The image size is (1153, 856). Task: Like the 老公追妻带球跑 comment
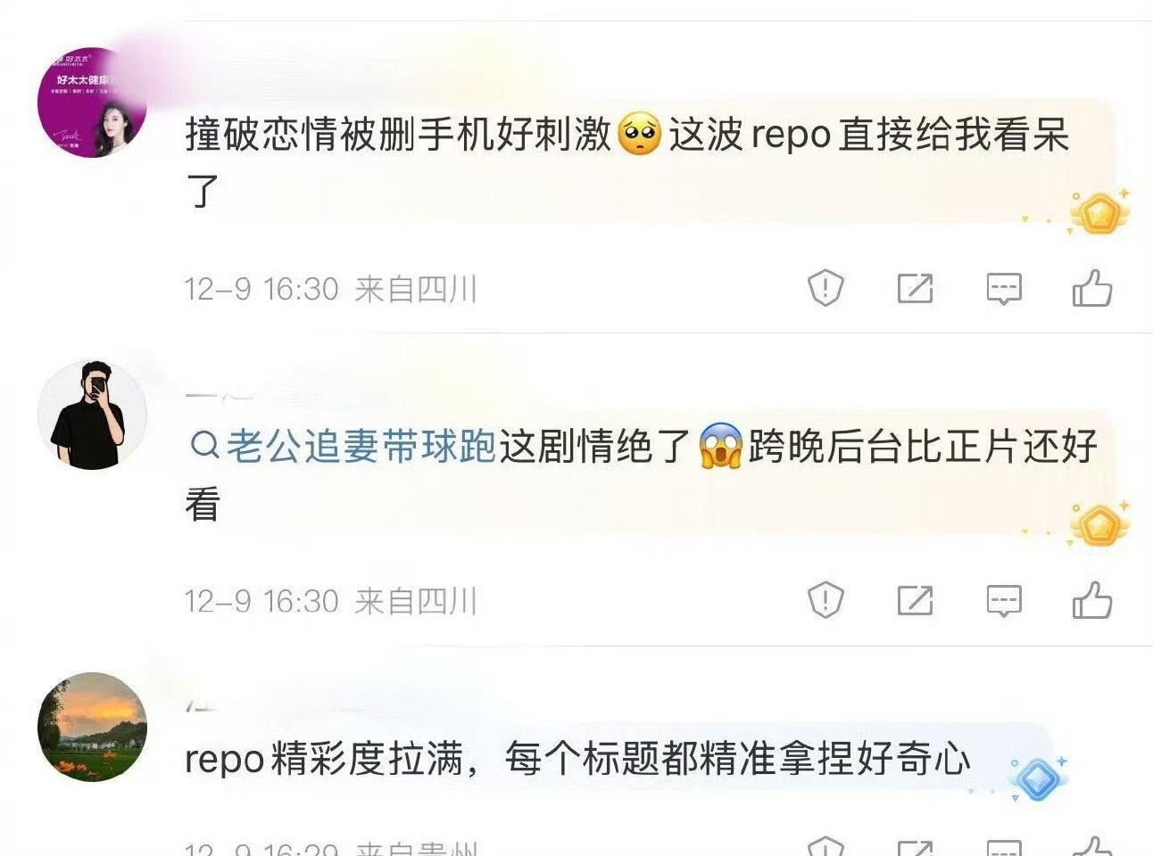pyautogui.click(x=1092, y=600)
